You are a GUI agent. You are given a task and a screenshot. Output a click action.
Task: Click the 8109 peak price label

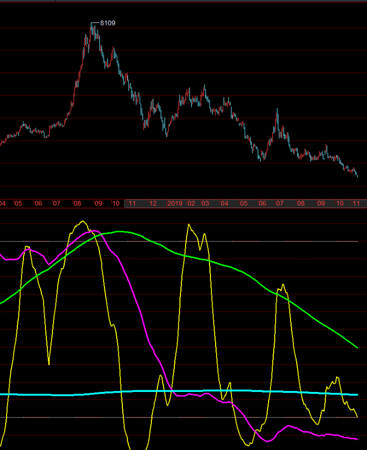(x=108, y=23)
